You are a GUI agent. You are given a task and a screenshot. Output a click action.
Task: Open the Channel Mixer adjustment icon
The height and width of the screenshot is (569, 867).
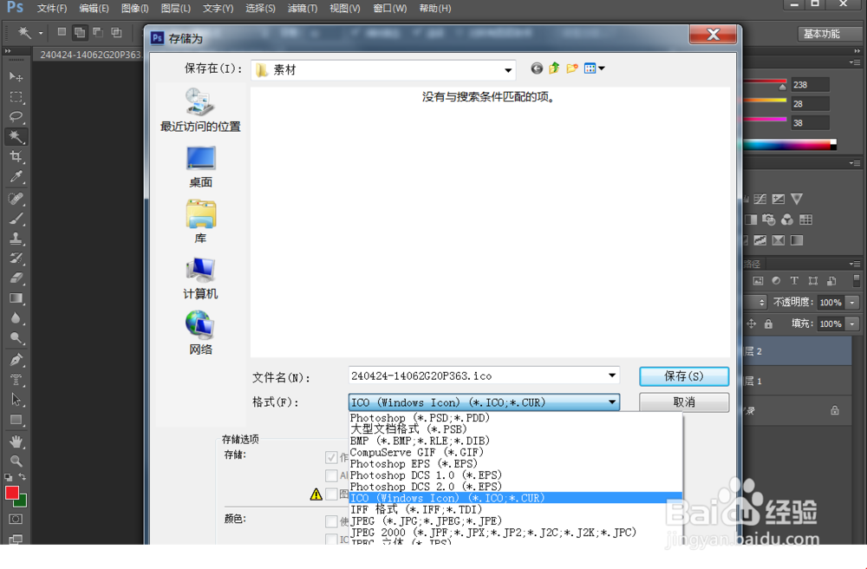(x=786, y=220)
